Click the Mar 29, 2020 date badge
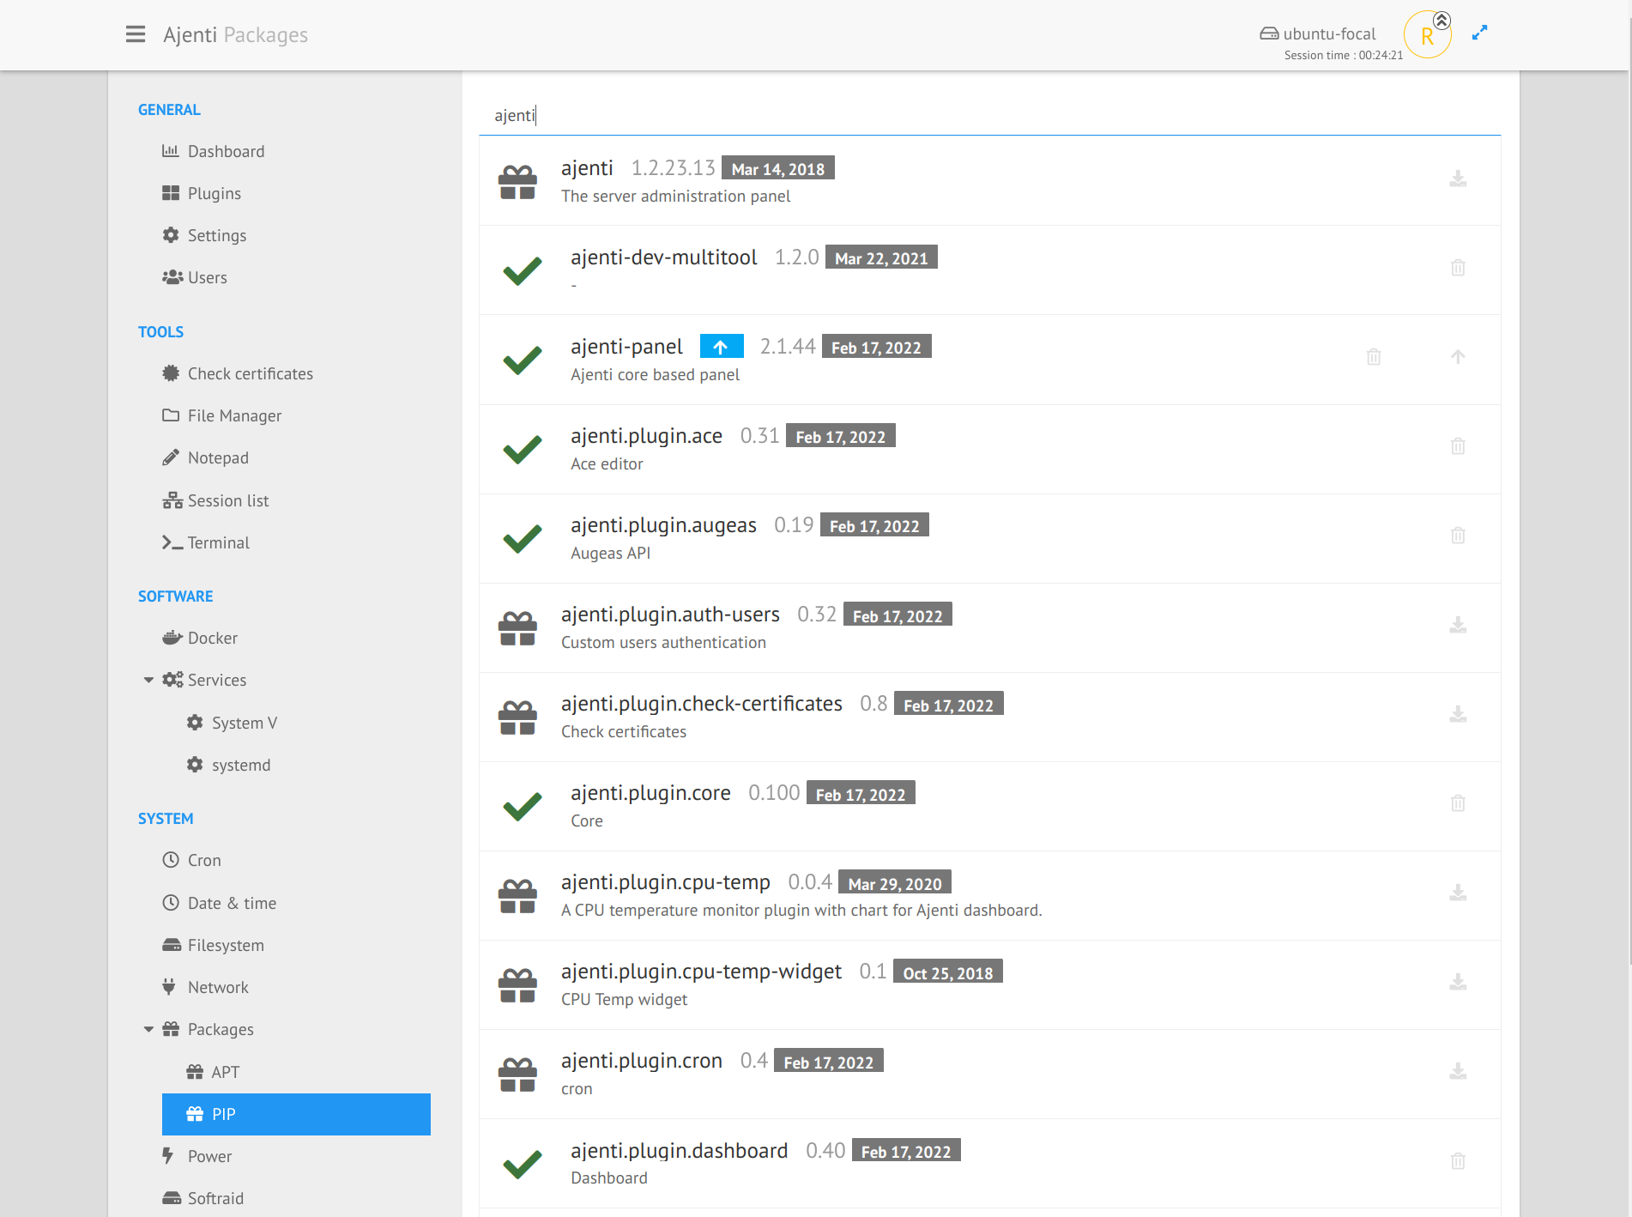1632x1217 pixels. pyautogui.click(x=895, y=883)
